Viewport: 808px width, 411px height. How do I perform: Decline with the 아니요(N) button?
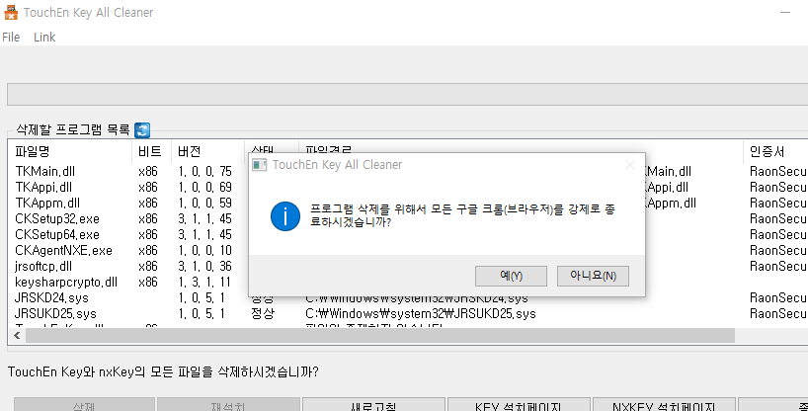(x=593, y=276)
